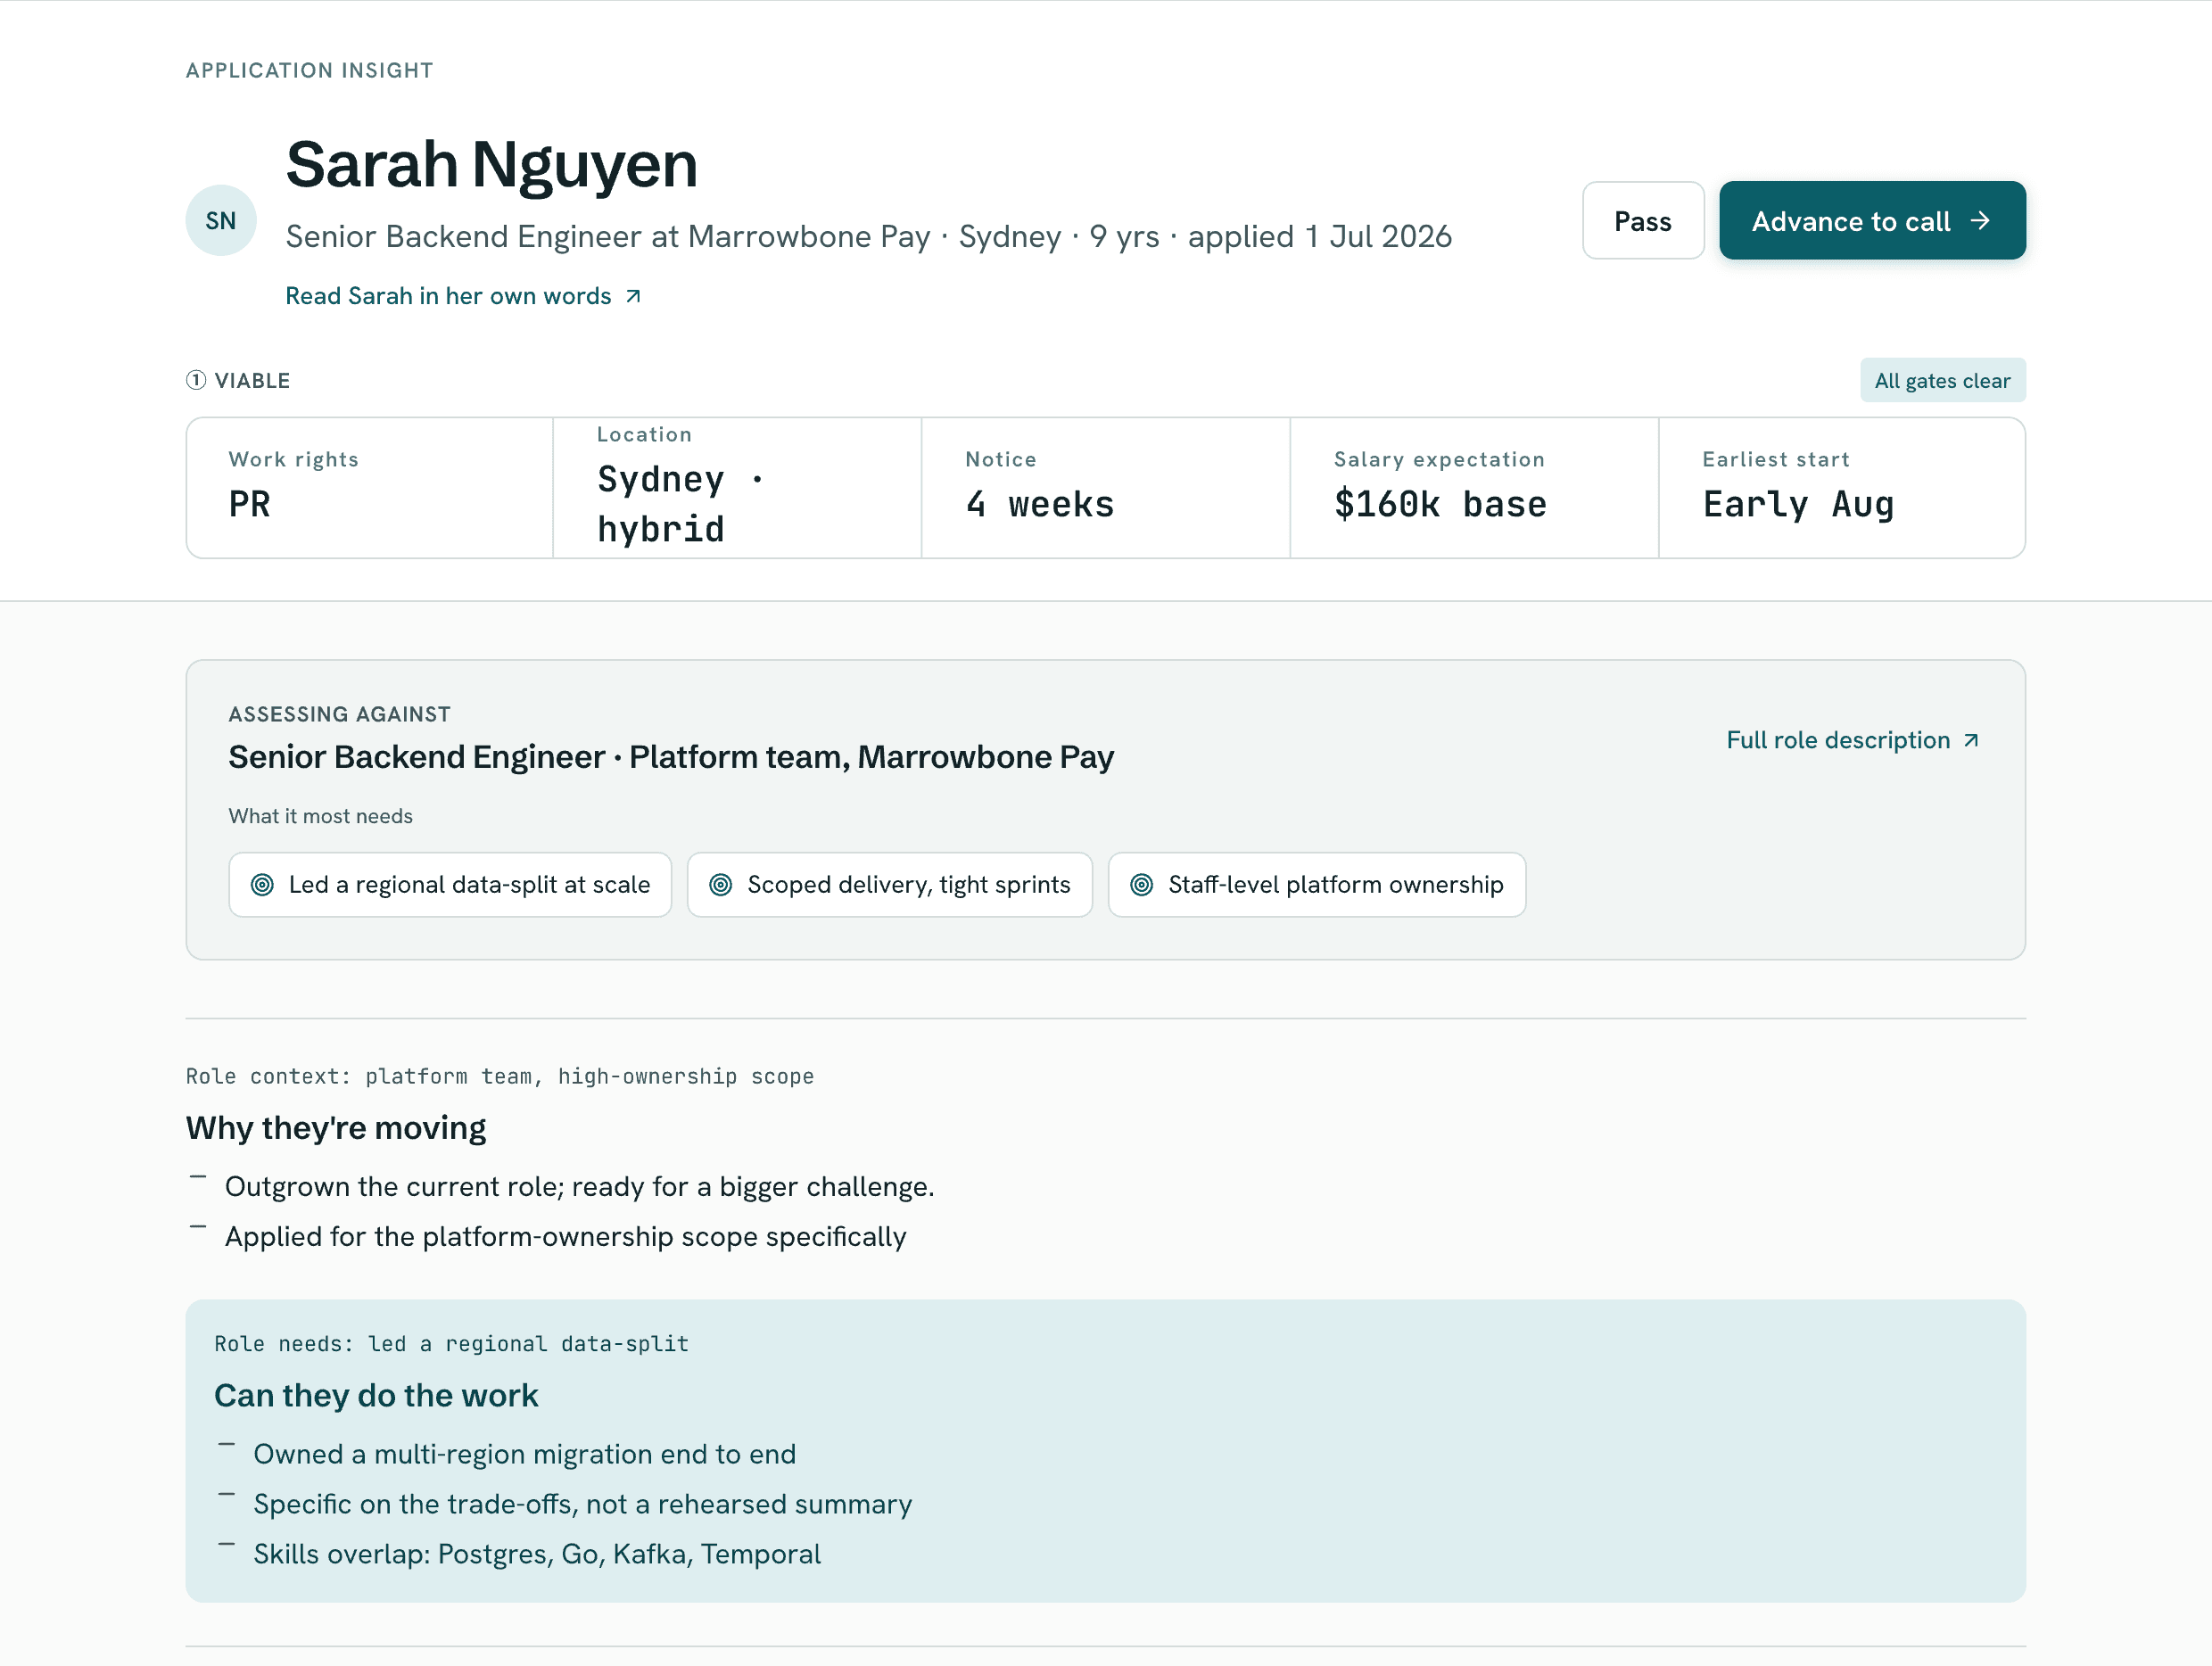Viewport: 2212px width, 1666px height.
Task: Click 'Senior Backend Engineer · Platform team' role title
Action: coord(671,757)
